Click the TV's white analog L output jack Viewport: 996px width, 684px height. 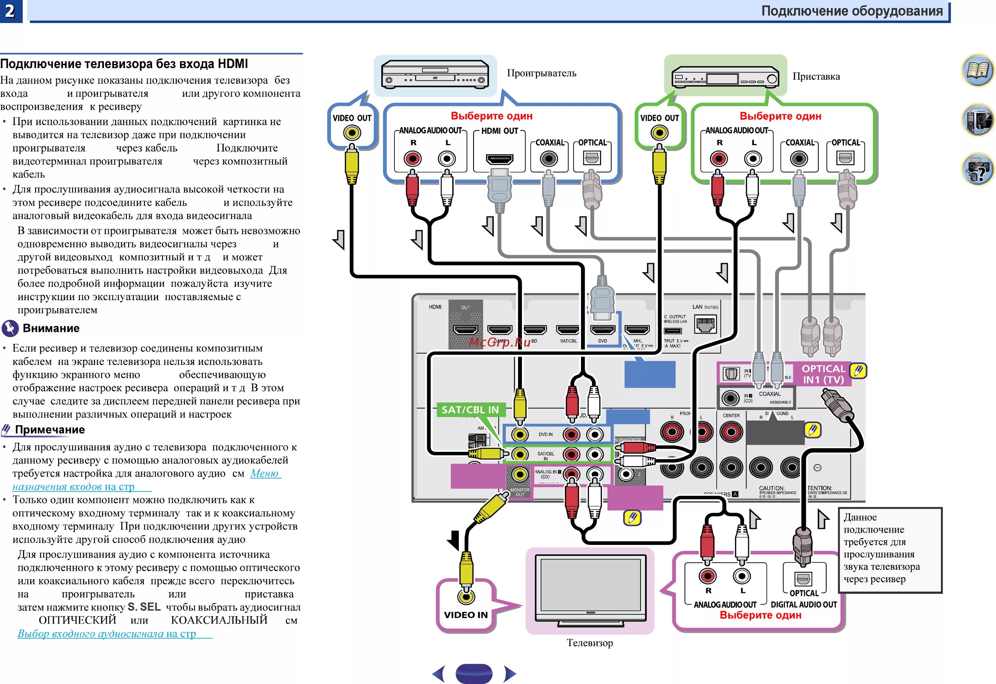click(x=742, y=576)
